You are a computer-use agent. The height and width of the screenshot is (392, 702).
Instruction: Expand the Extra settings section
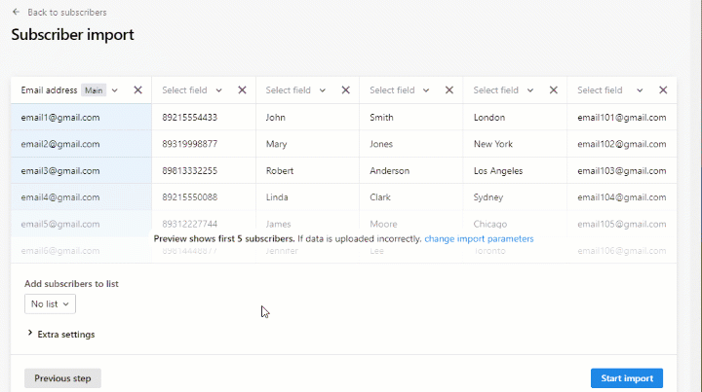(x=64, y=335)
